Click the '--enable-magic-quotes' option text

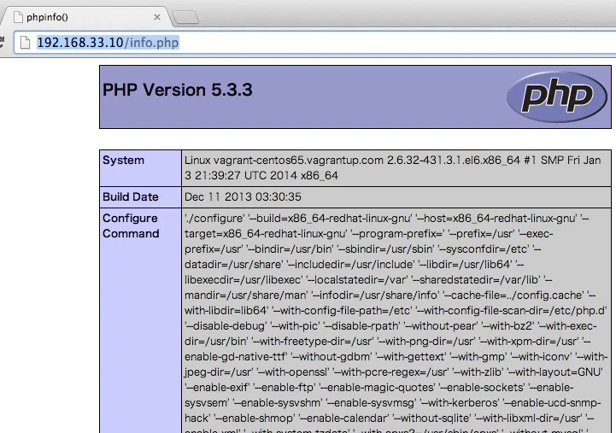(x=378, y=387)
